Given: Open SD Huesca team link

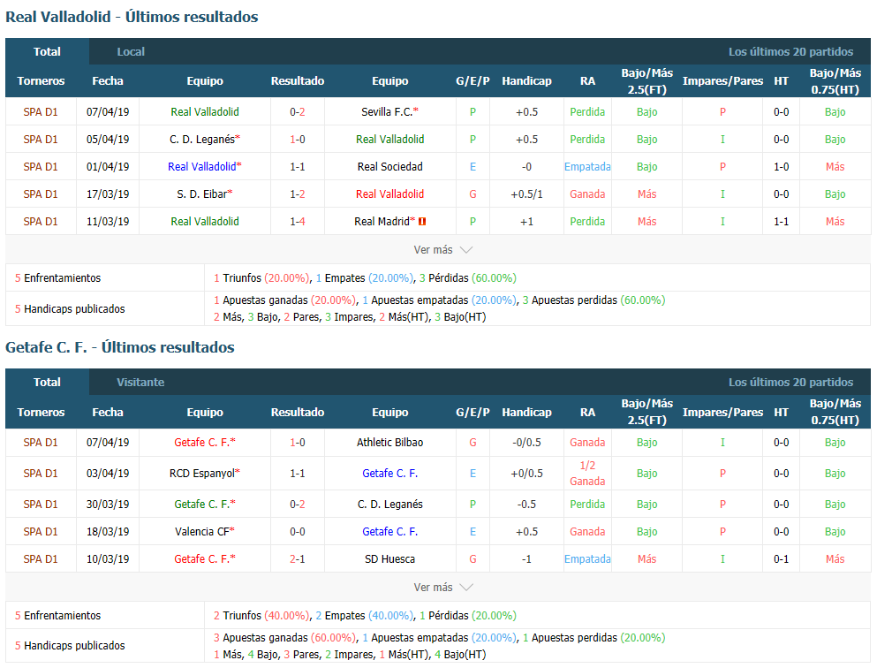Looking at the screenshot, I should click(389, 559).
